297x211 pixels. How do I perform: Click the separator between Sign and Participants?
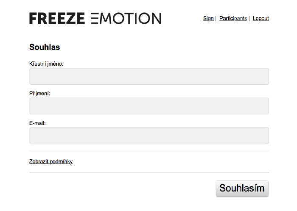[216, 18]
